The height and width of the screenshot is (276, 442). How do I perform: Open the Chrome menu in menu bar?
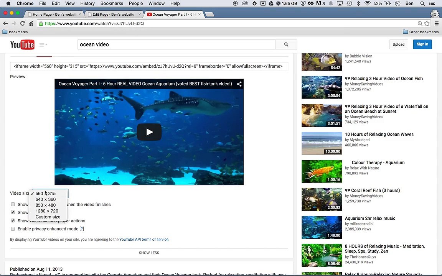[25, 3]
